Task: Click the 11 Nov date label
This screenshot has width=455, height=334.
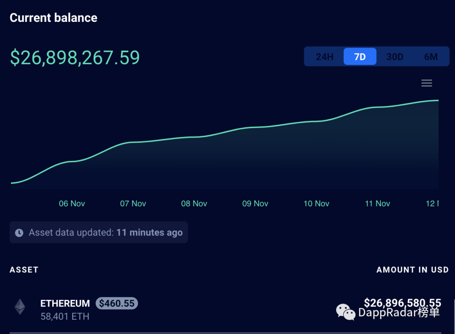Action: (377, 204)
